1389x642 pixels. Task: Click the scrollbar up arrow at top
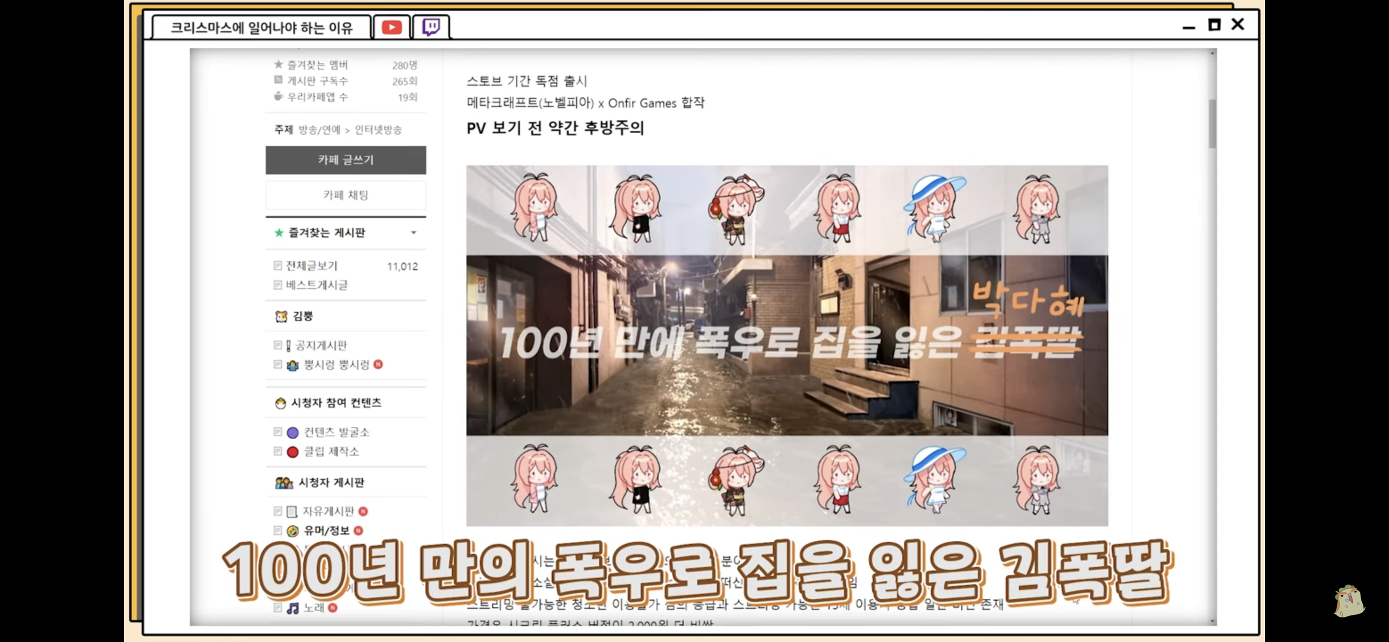tap(1212, 53)
